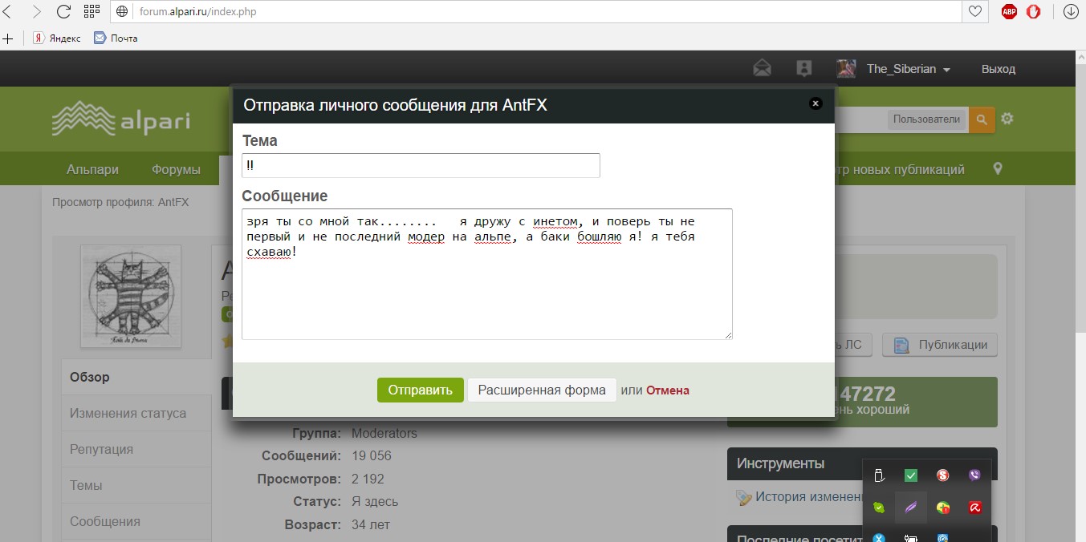1086x542 pixels.
Task: Click the heart bookmark icon in address bar
Action: coord(975,12)
